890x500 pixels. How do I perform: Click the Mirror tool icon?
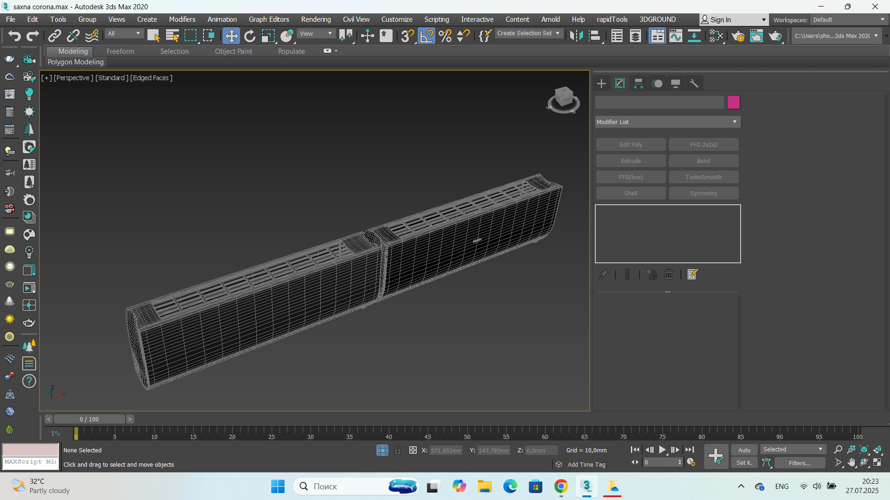coord(576,36)
